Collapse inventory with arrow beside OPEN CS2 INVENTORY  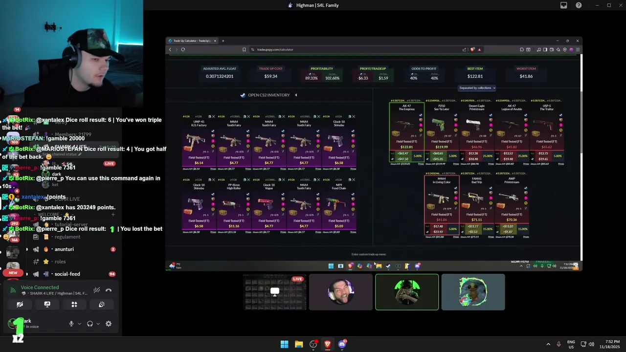[296, 95]
